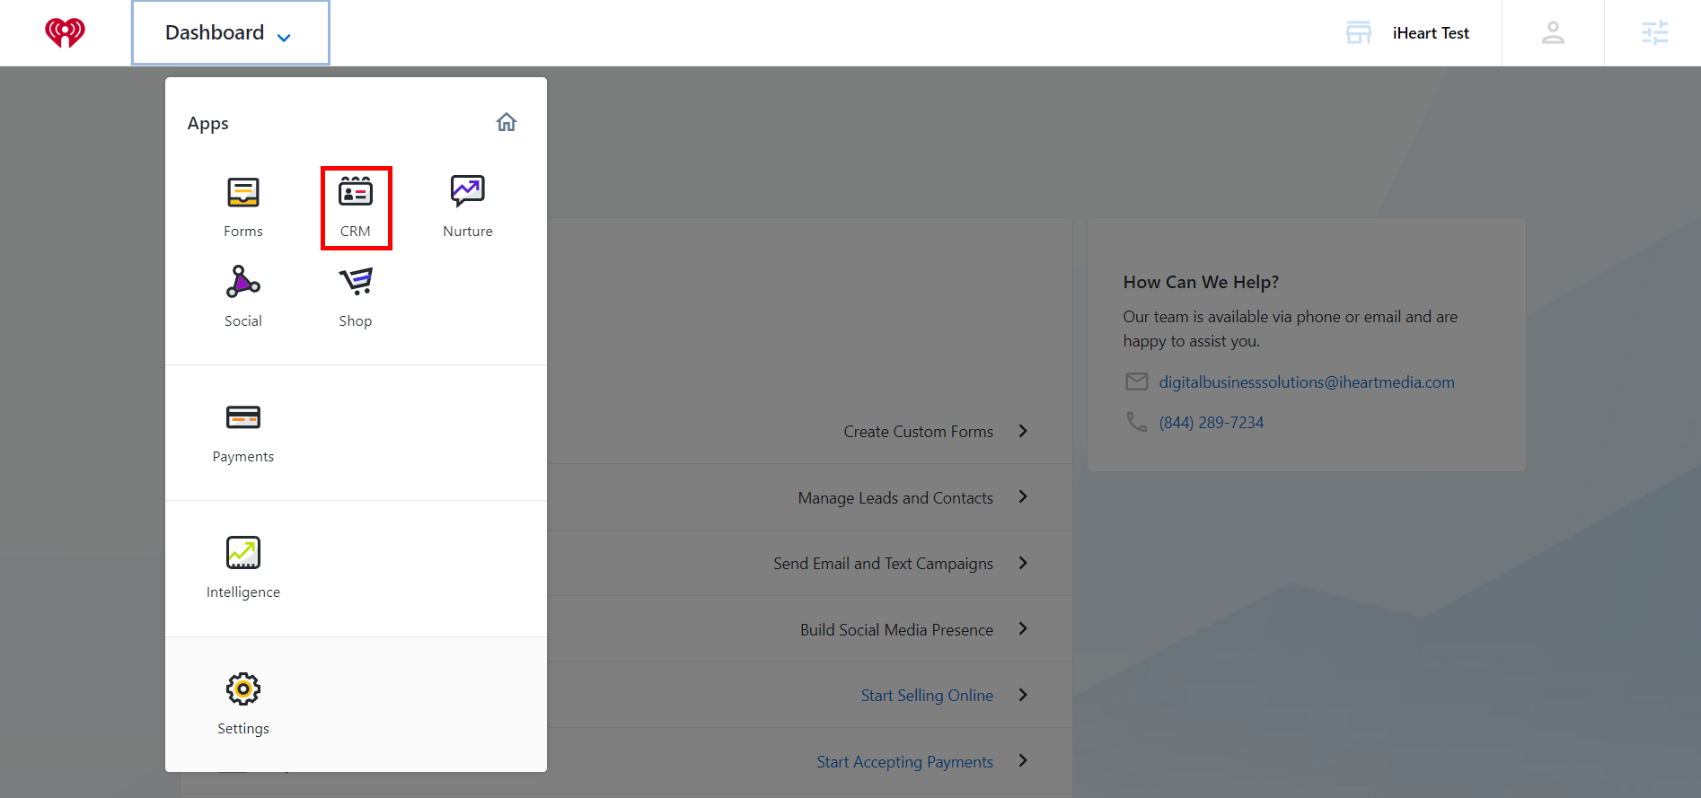
Task: Click Build Social Media Presence text
Action: point(896,630)
